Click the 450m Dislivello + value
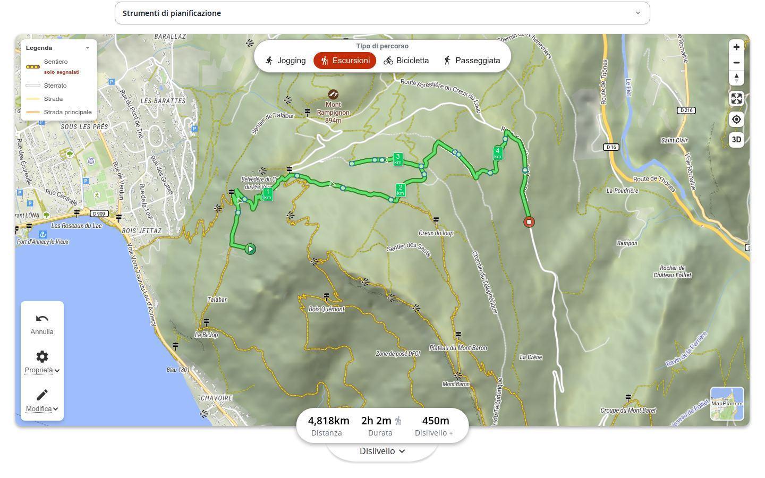This screenshot has height=478, width=765. coord(436,421)
